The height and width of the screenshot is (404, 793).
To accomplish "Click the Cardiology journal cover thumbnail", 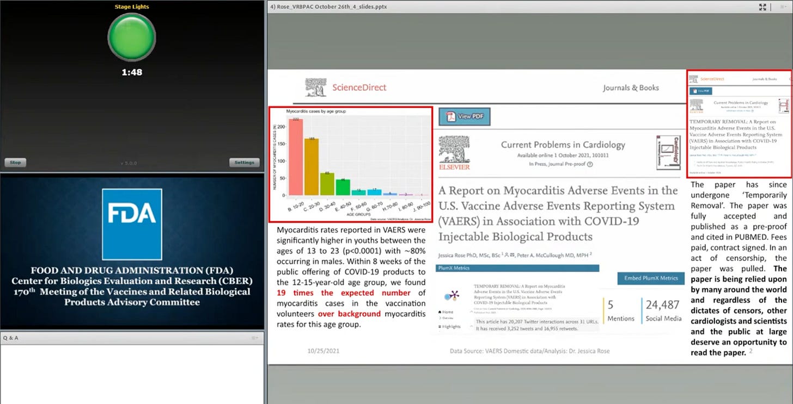I will click(668, 152).
